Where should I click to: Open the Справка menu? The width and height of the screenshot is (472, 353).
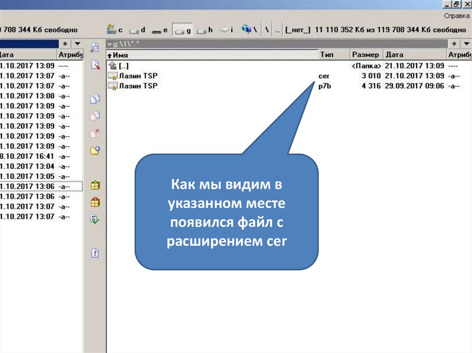457,16
